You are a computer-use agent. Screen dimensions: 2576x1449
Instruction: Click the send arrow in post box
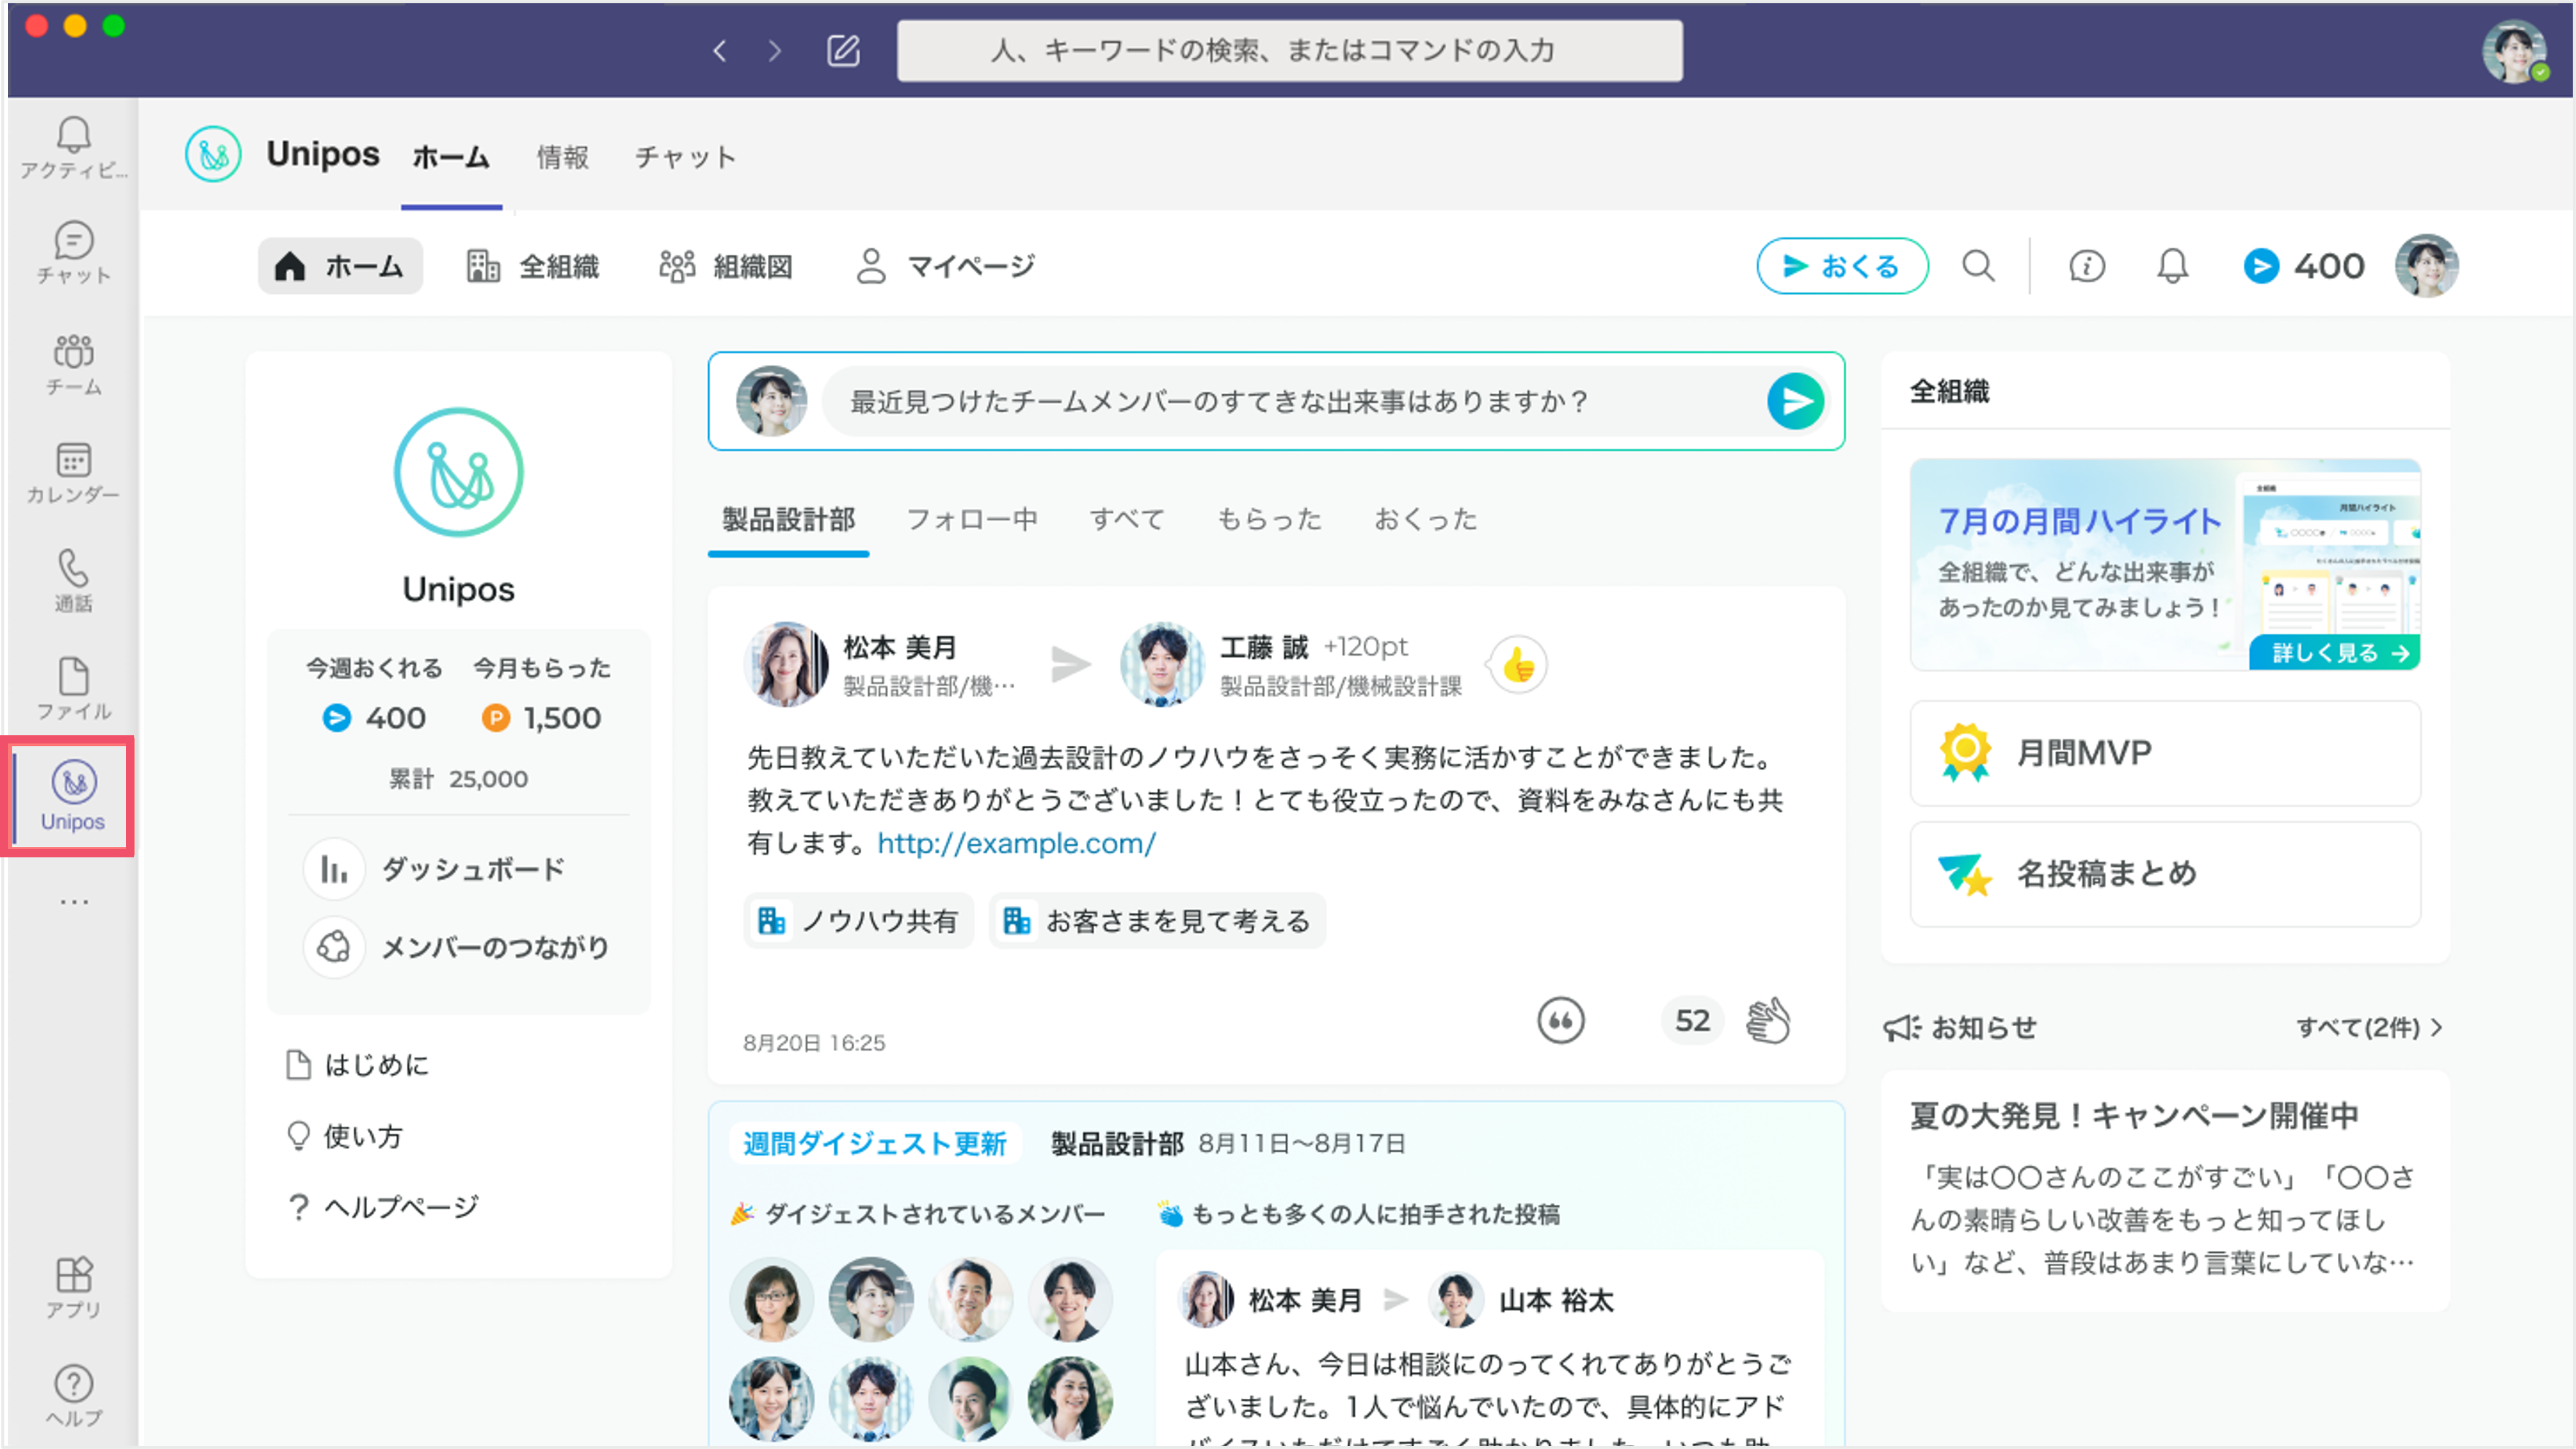(1796, 402)
